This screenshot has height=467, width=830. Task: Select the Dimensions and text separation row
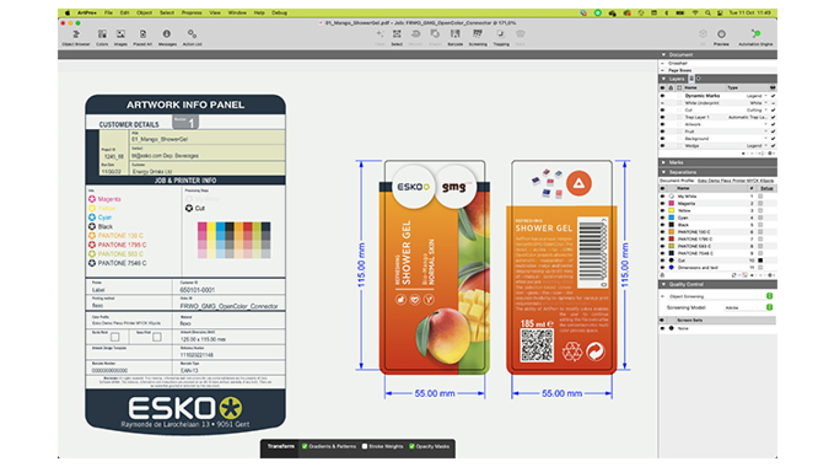click(718, 267)
